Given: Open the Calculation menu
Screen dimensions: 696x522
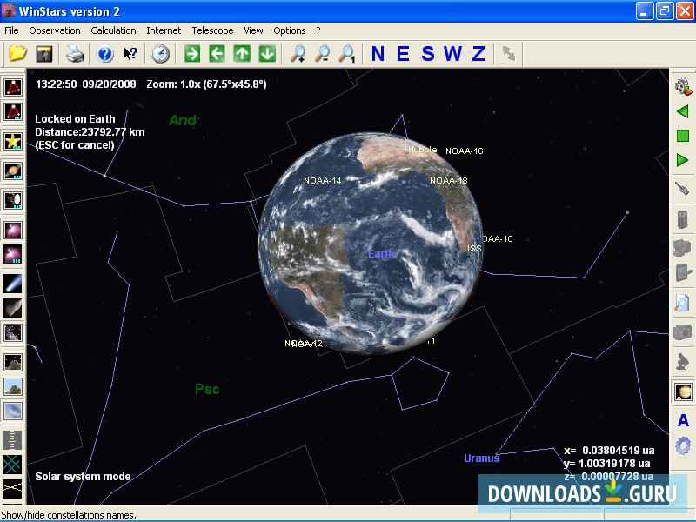Looking at the screenshot, I should pos(113,30).
